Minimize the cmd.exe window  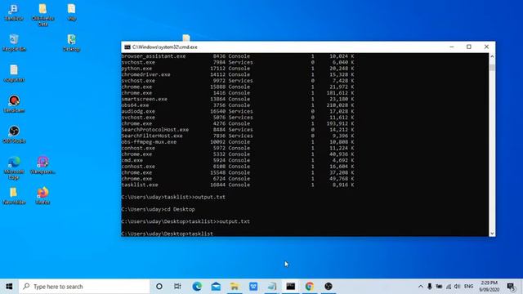(x=452, y=47)
